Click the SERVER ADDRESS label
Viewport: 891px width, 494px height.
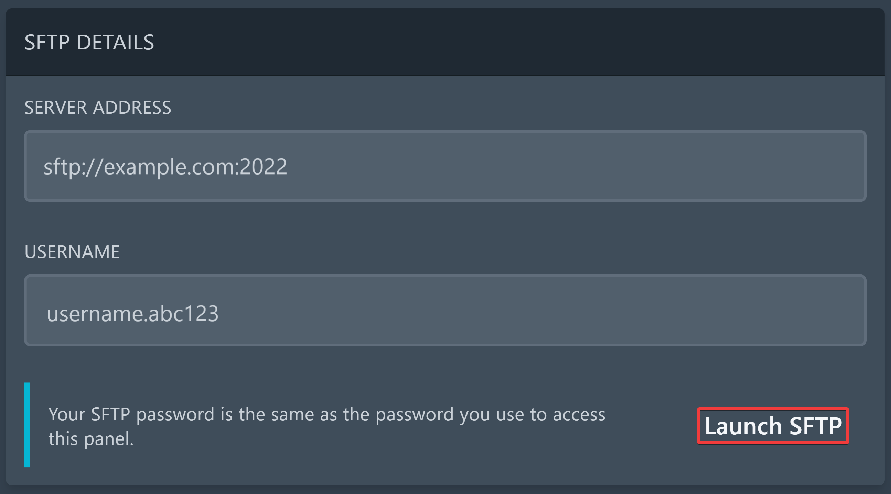(x=98, y=108)
